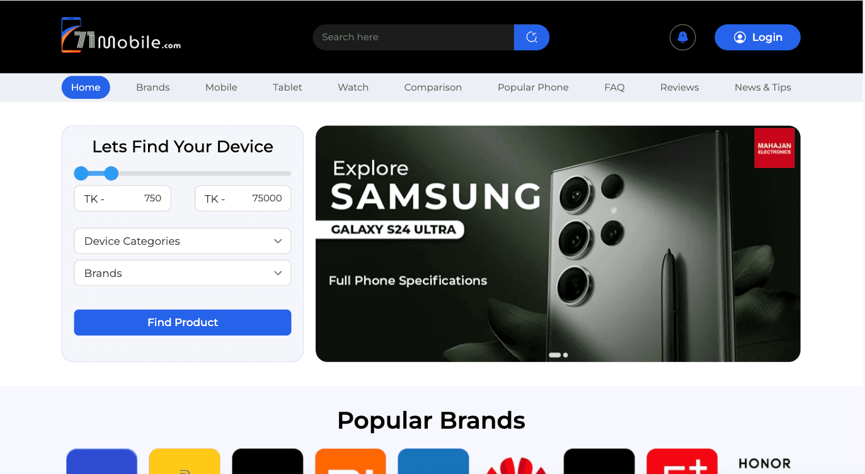Click the Find Product button

[183, 322]
